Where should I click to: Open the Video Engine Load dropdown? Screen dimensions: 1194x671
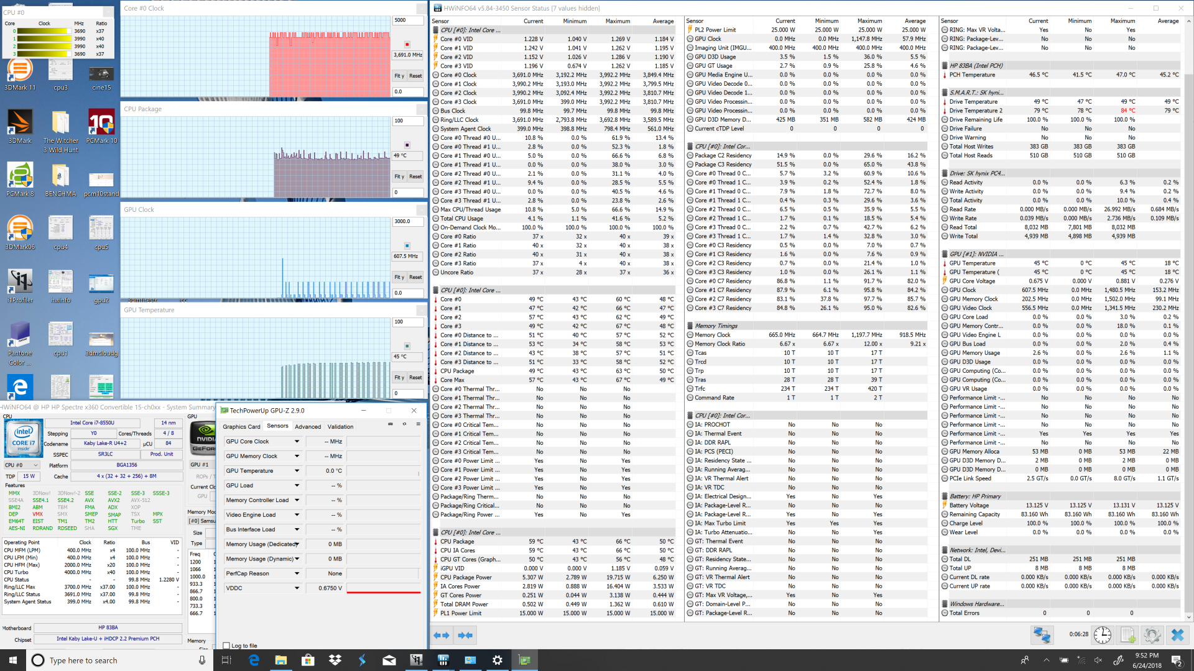297,514
